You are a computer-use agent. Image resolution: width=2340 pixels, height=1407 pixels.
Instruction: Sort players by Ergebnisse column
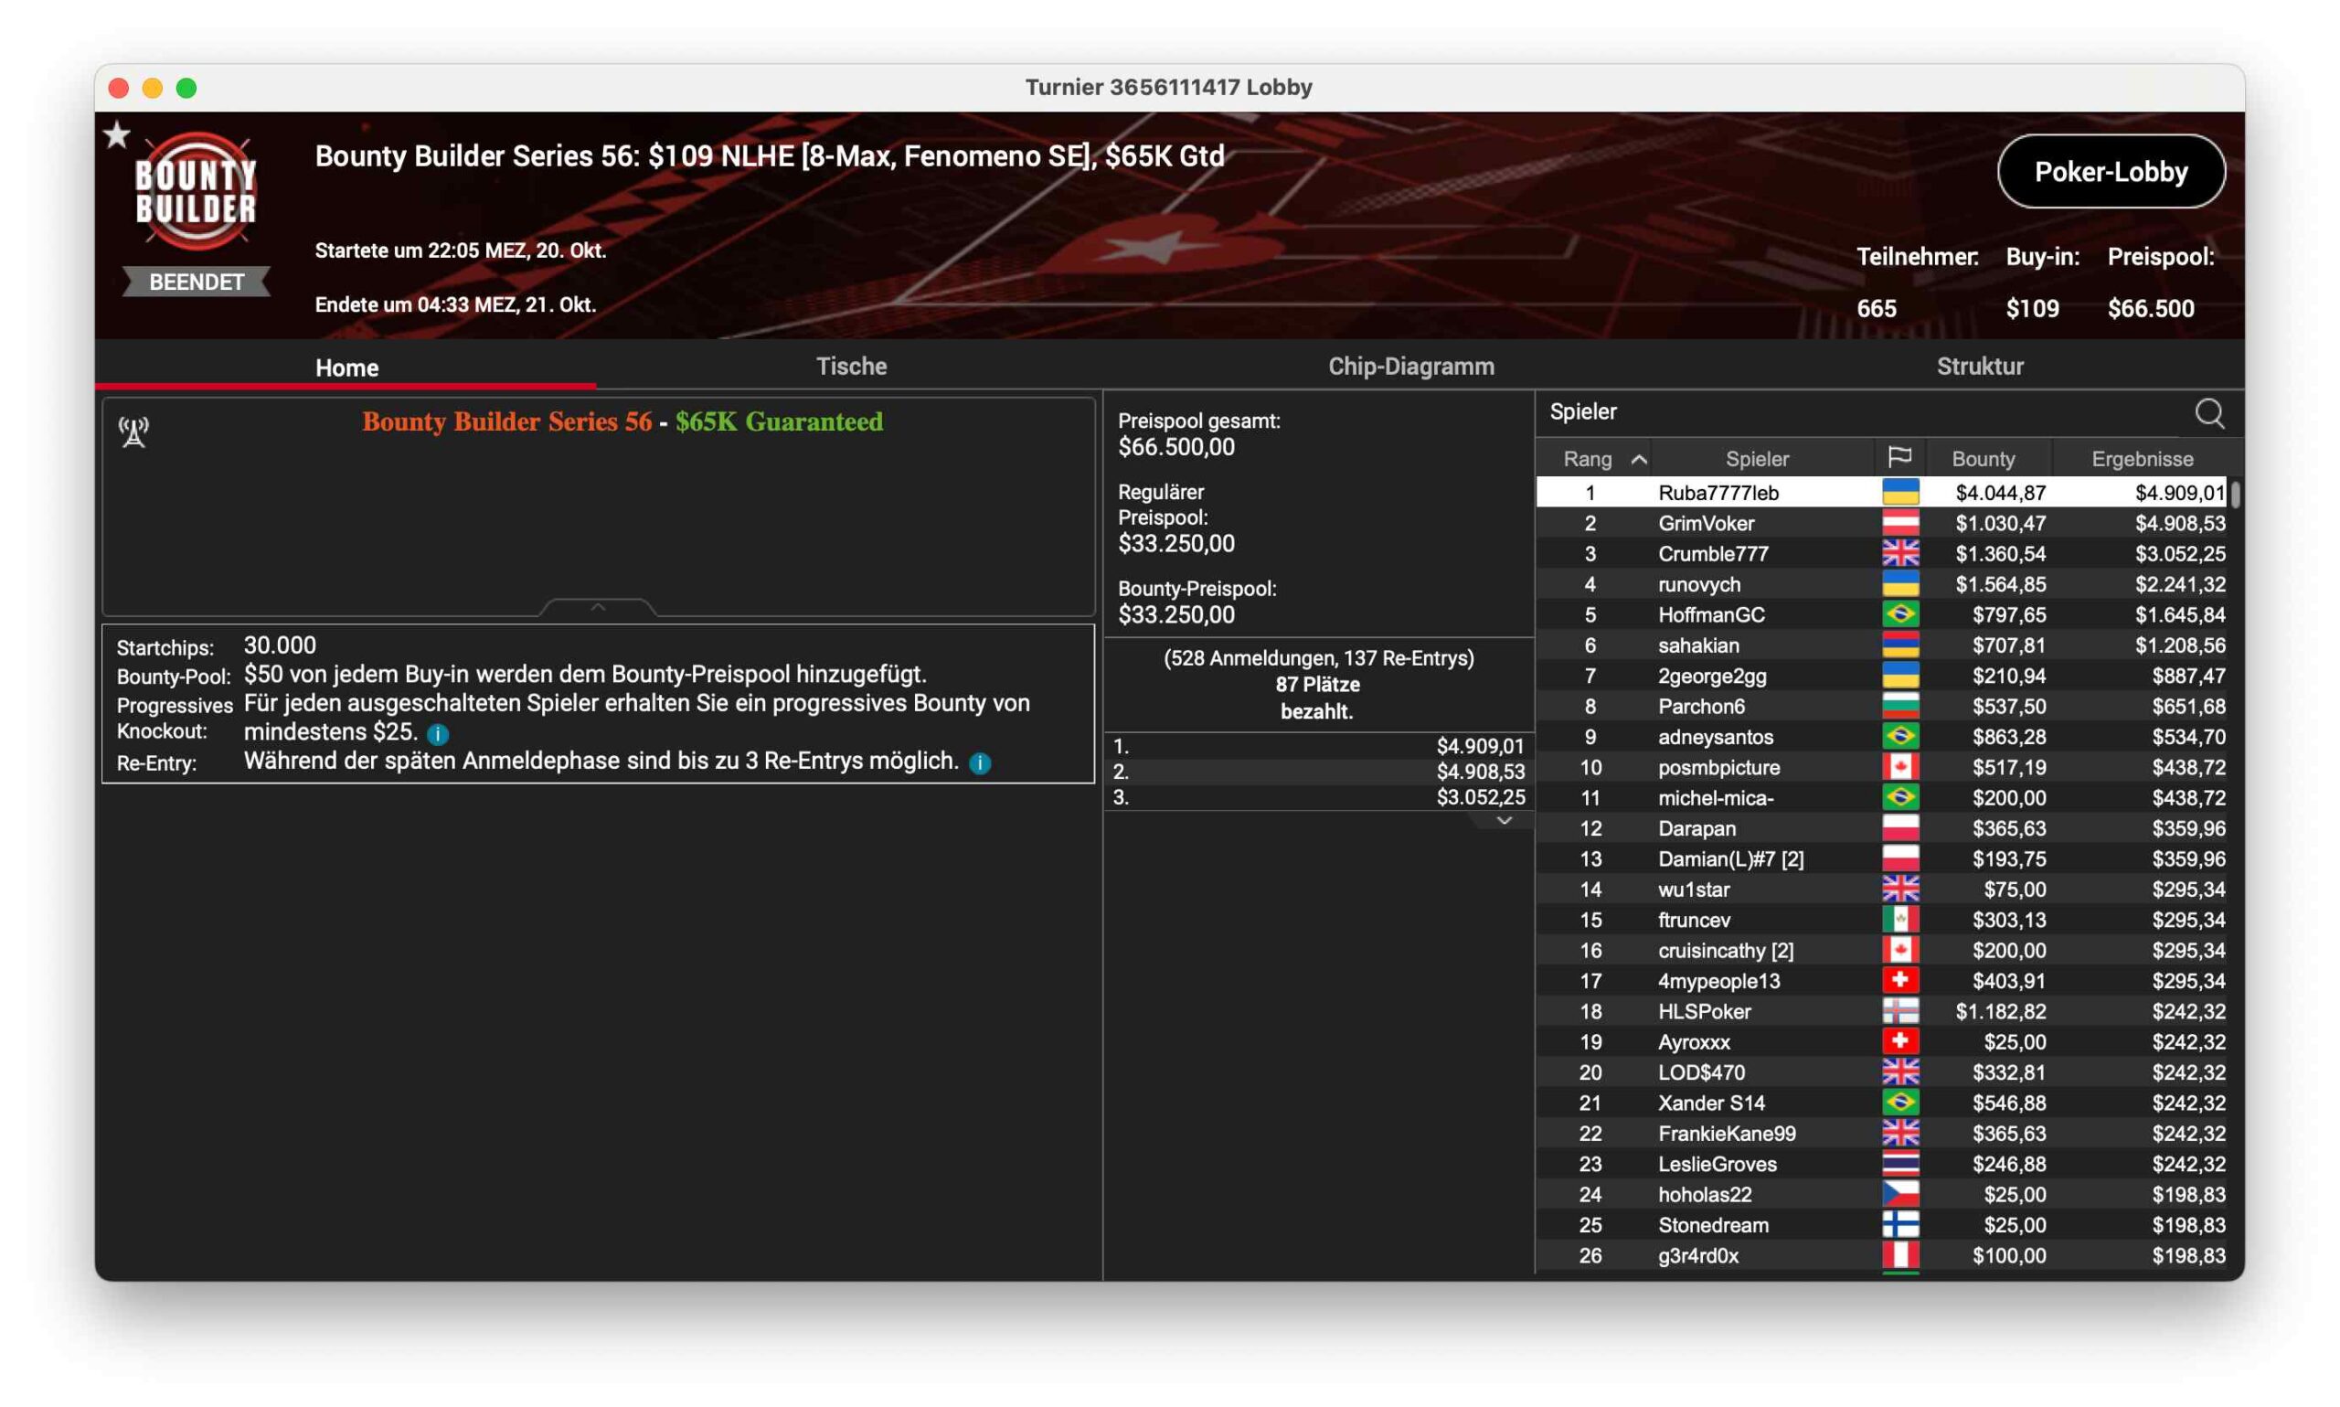point(2141,459)
